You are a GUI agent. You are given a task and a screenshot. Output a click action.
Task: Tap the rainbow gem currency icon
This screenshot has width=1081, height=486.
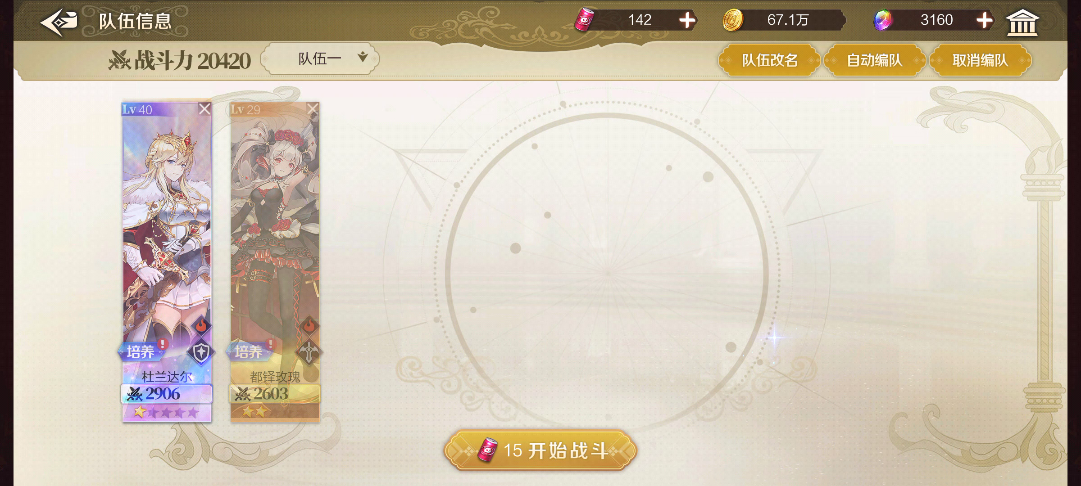point(882,20)
